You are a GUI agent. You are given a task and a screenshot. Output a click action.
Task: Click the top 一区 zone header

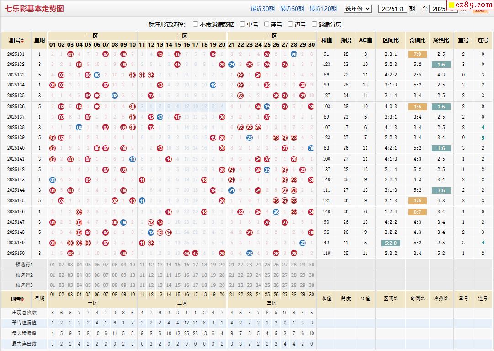(x=93, y=36)
